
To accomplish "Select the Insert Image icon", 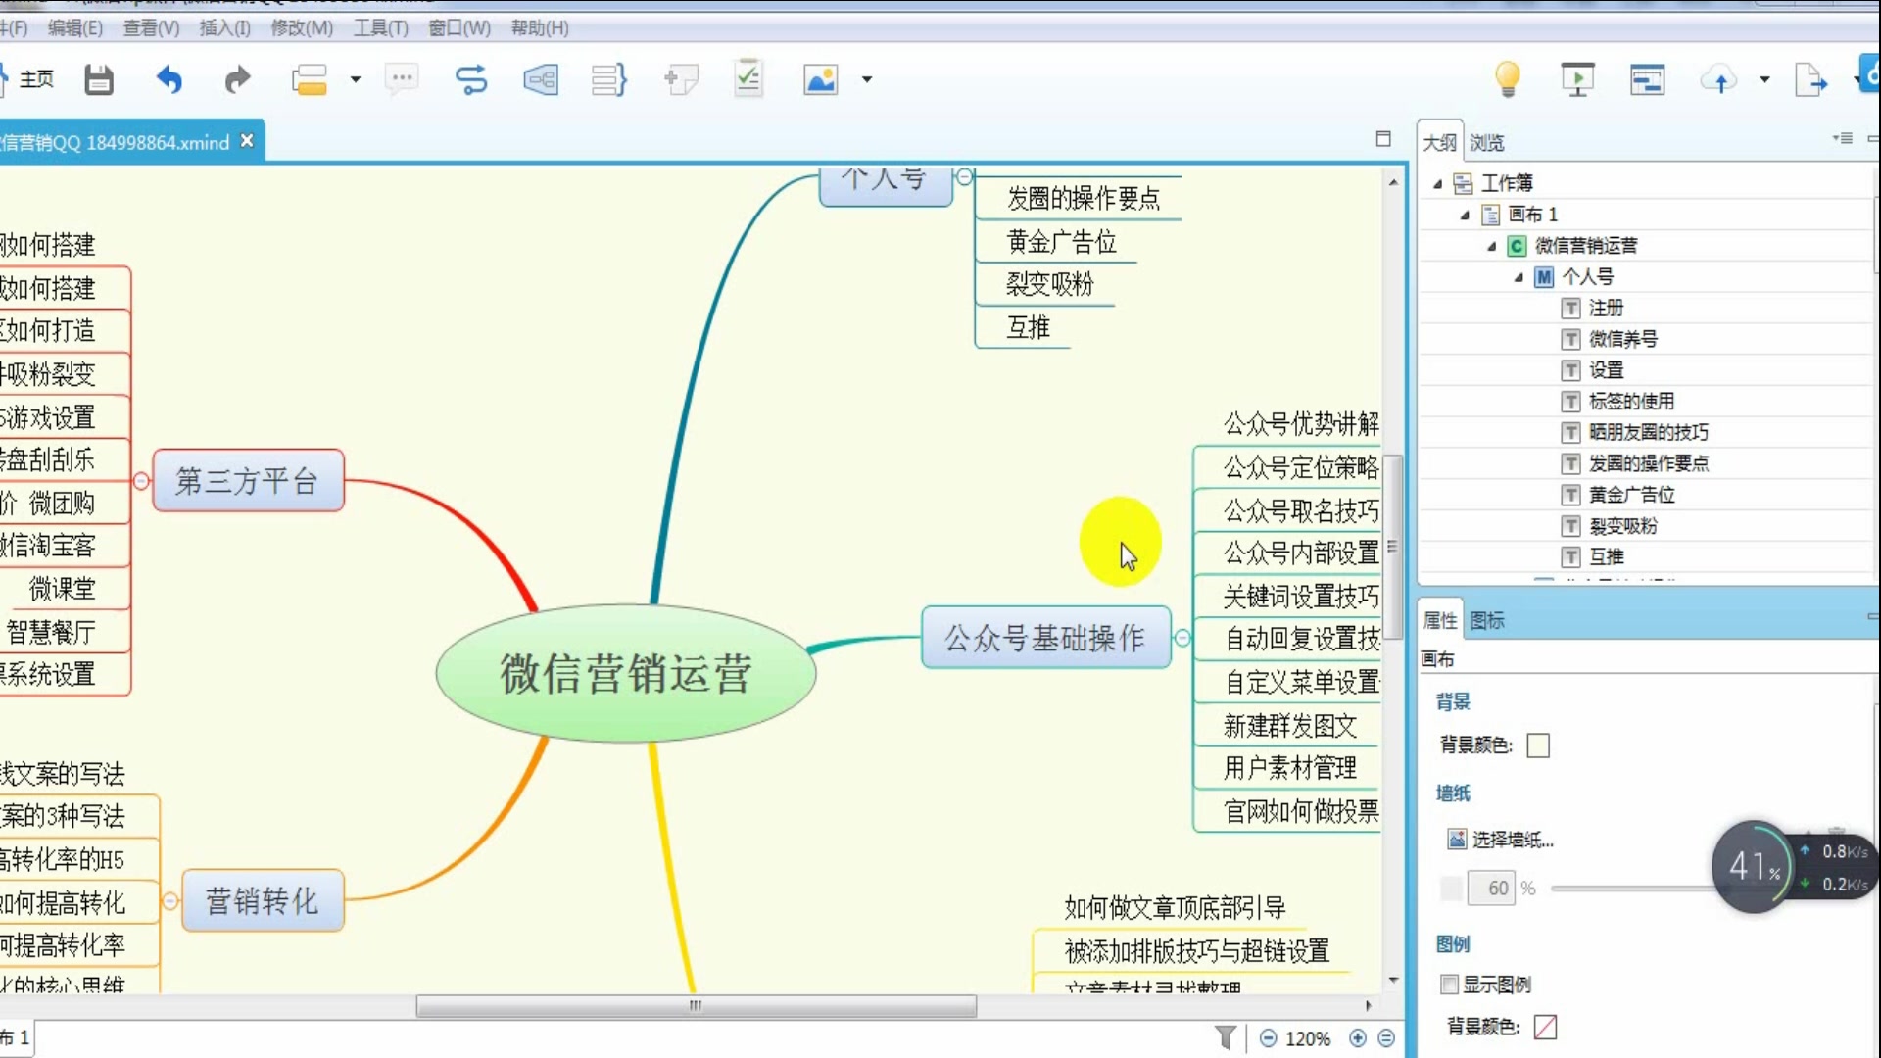I will 820,80.
